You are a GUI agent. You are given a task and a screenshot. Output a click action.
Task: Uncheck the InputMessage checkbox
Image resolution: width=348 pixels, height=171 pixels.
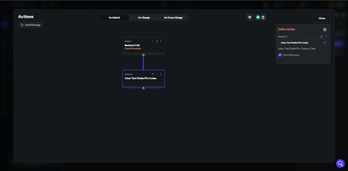click(x=280, y=55)
